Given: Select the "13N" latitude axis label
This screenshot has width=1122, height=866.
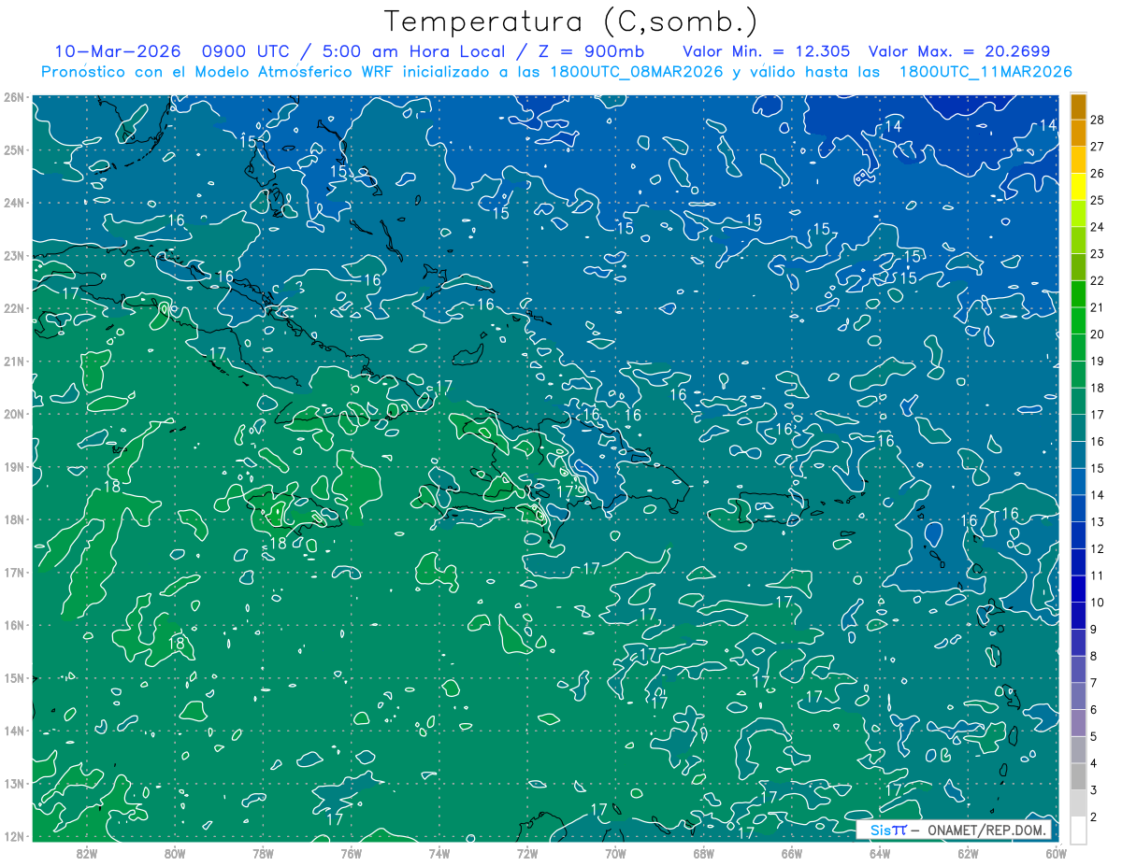Looking at the screenshot, I should pos(14,783).
